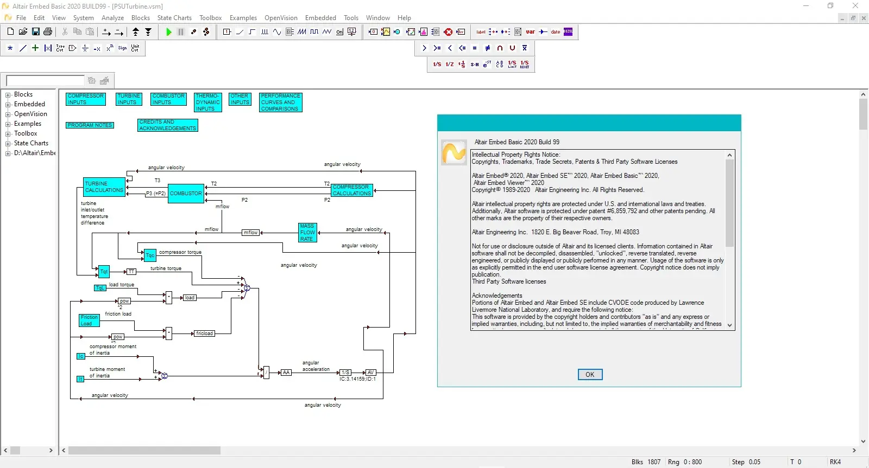
Task: Insert a ramp signal block
Action: point(240,32)
